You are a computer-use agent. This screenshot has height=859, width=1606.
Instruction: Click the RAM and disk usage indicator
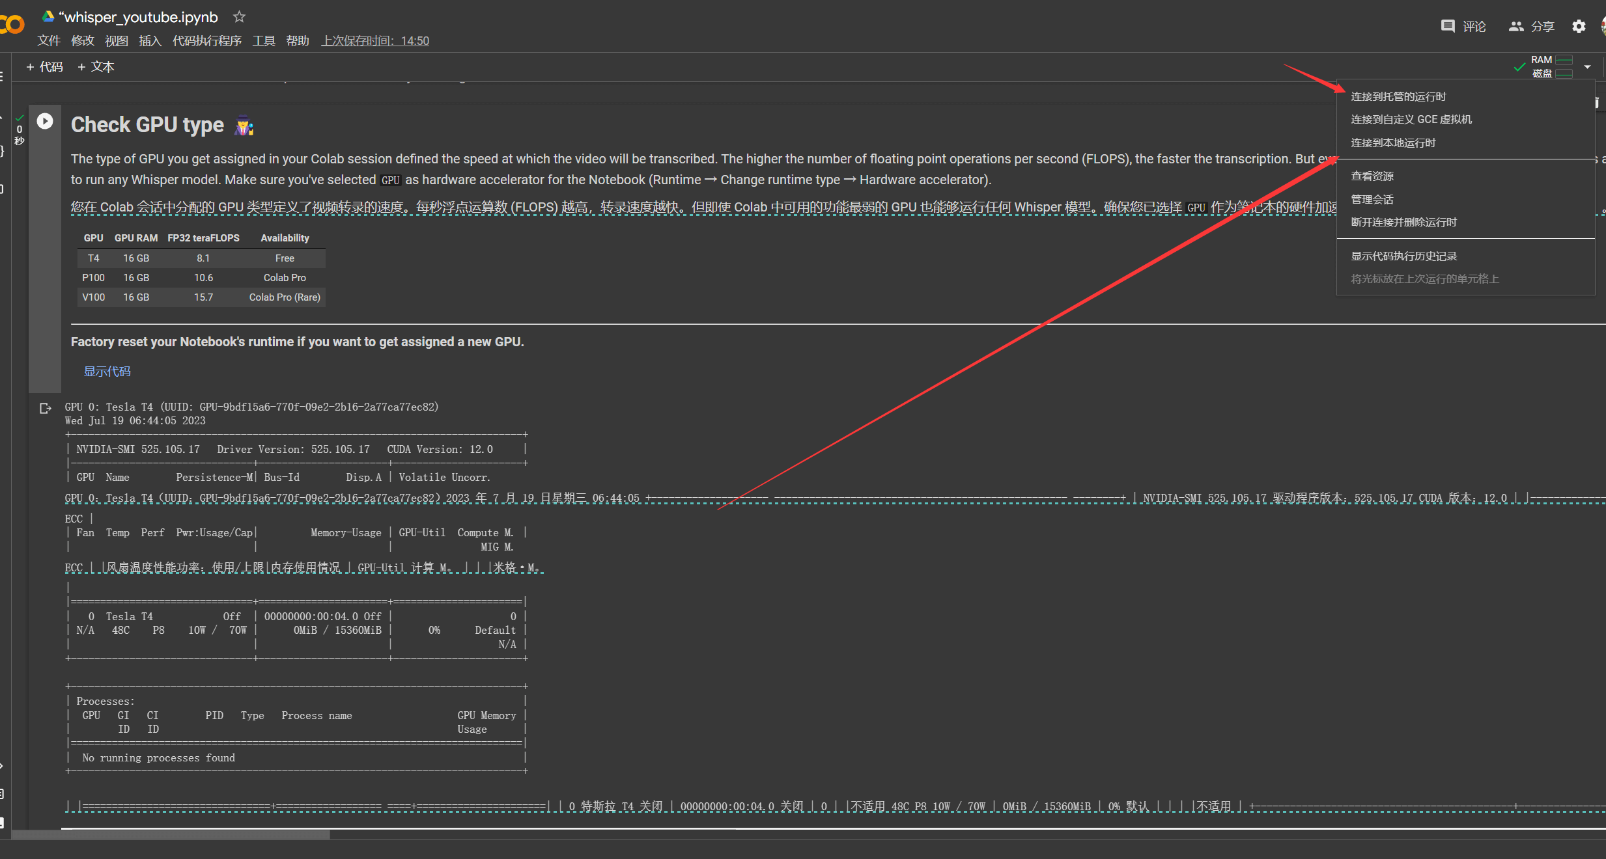point(1551,66)
